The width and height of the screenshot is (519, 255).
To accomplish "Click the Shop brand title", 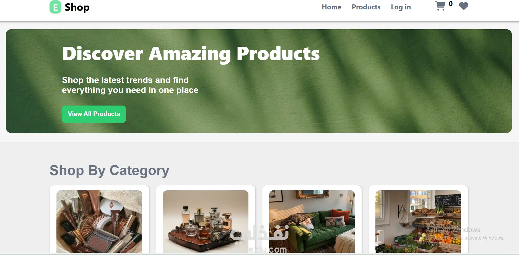I will [77, 7].
